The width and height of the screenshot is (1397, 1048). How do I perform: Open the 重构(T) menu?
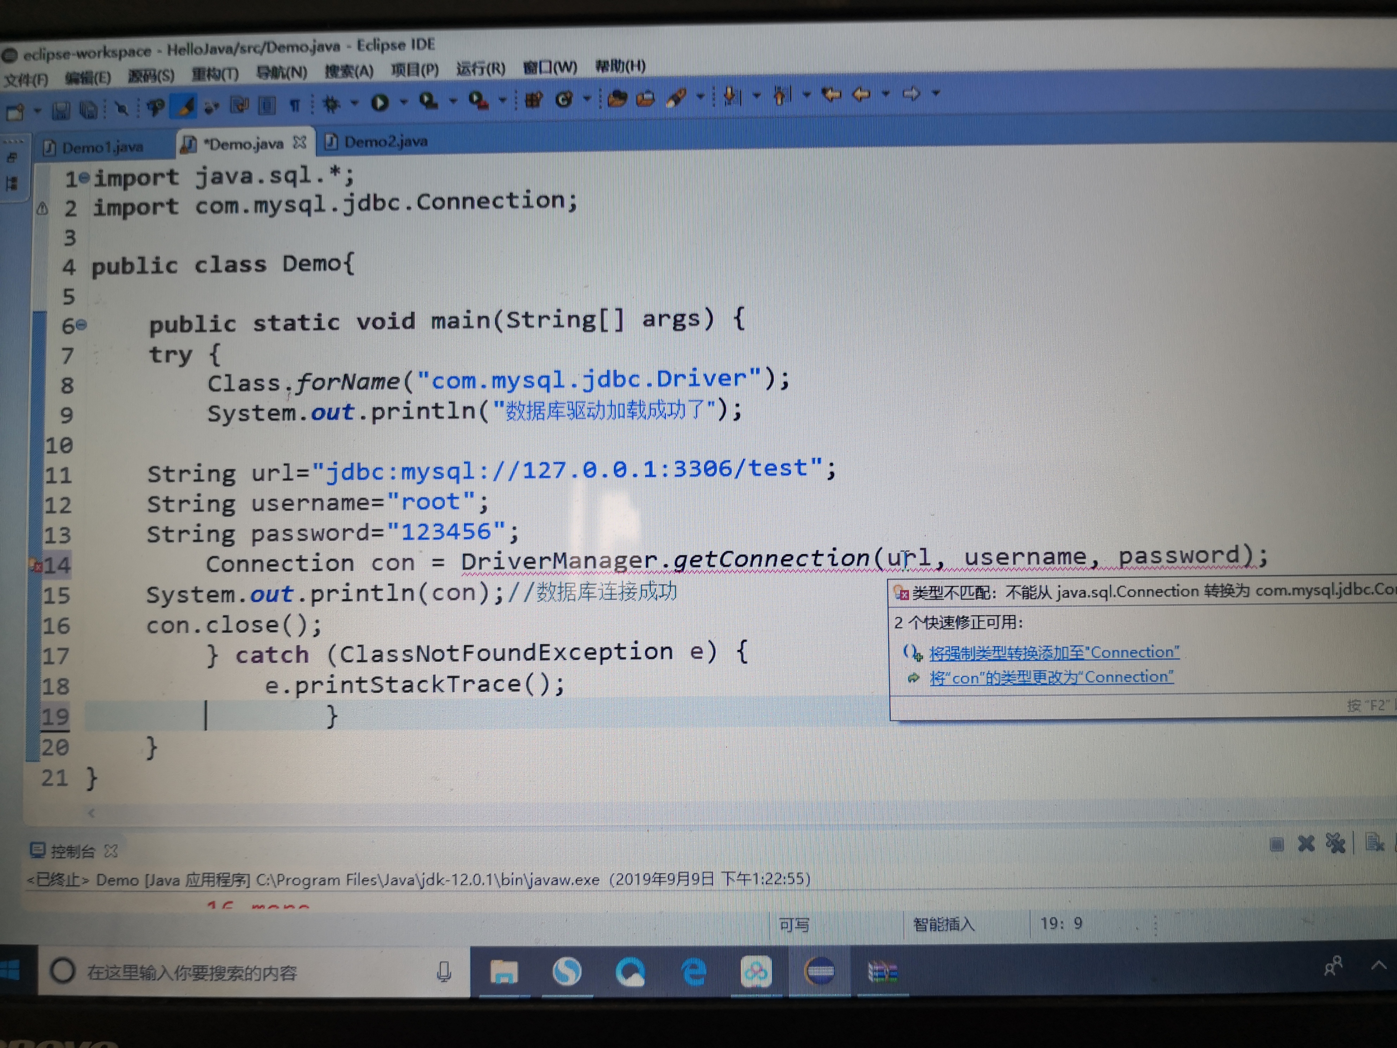215,74
